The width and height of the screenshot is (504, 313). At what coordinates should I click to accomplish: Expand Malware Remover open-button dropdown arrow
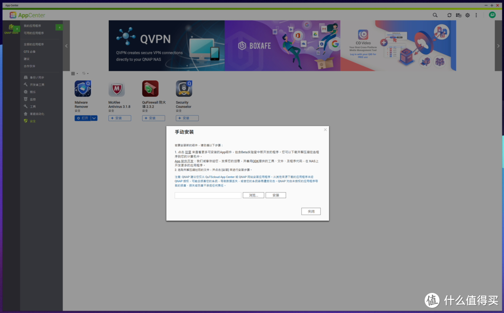point(94,118)
